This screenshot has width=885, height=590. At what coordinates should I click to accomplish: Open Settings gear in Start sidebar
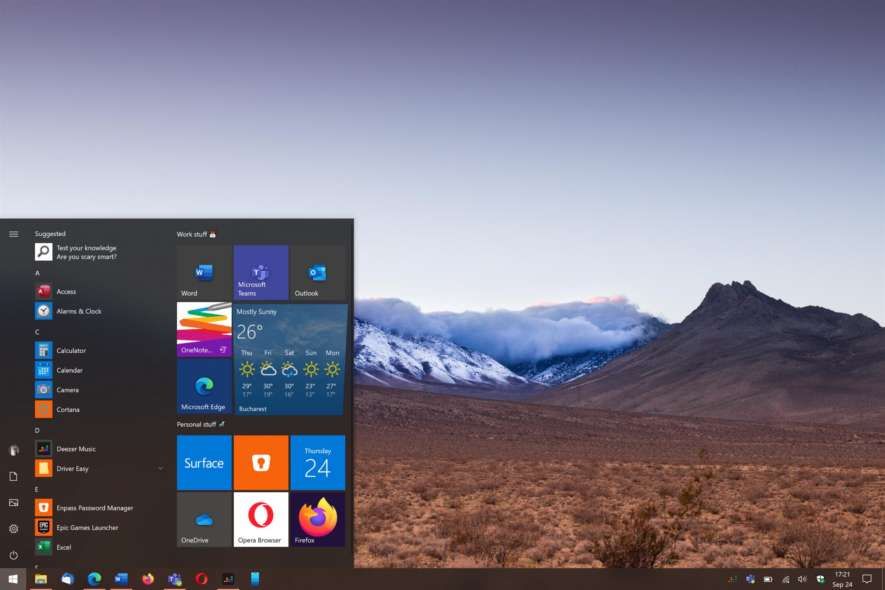pyautogui.click(x=13, y=529)
